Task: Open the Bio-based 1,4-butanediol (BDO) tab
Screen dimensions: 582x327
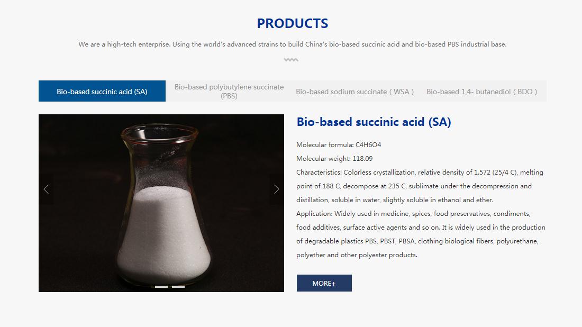Action: pos(482,91)
